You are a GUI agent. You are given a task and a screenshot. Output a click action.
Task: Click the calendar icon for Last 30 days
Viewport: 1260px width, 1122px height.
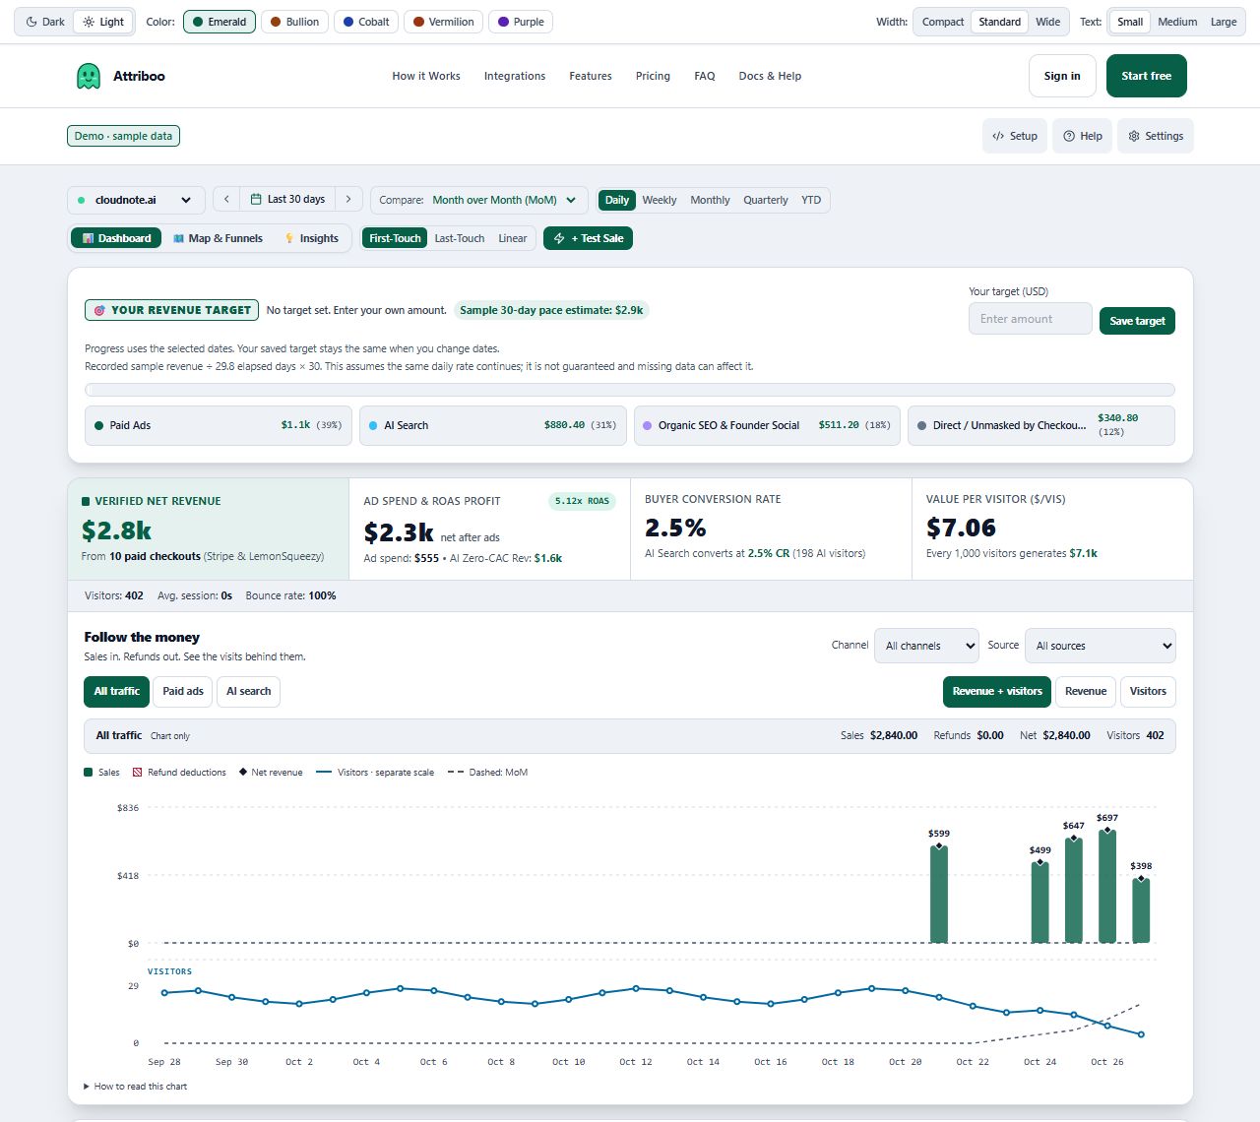tap(256, 200)
